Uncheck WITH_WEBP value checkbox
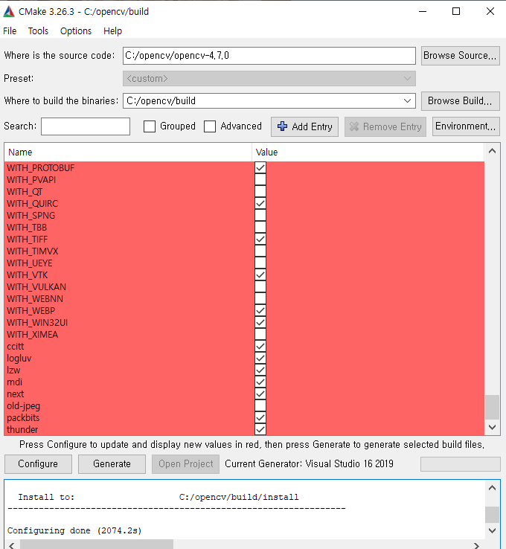Image resolution: width=506 pixels, height=549 pixels. coord(260,310)
